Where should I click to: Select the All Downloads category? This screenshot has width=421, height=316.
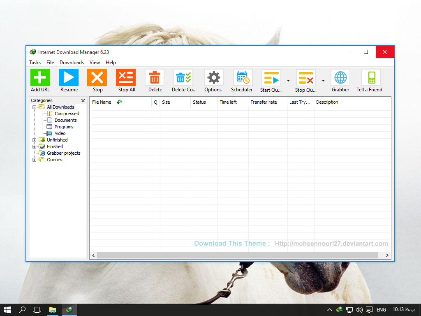click(x=61, y=107)
